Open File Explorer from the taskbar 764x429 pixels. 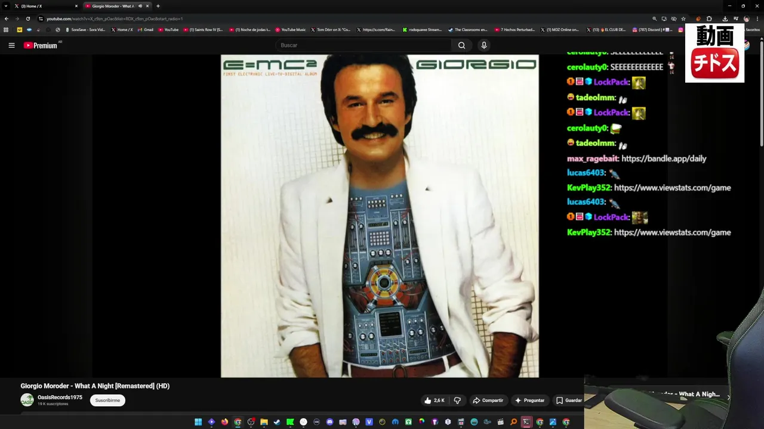(264, 422)
